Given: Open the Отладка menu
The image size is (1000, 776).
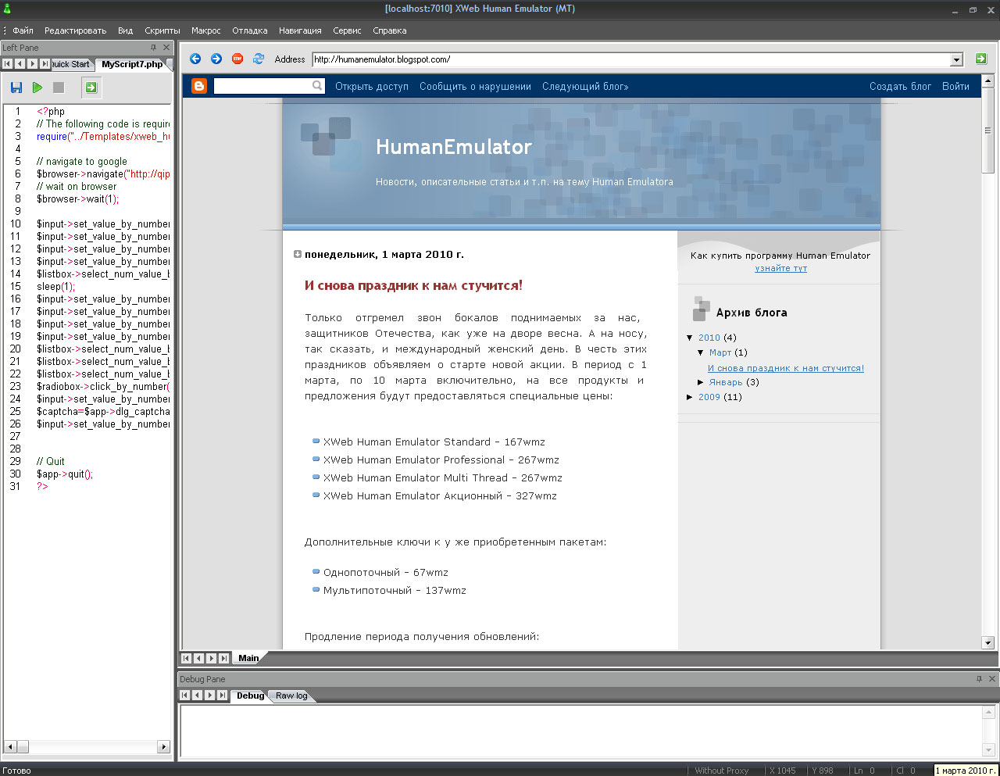Looking at the screenshot, I should coord(250,30).
